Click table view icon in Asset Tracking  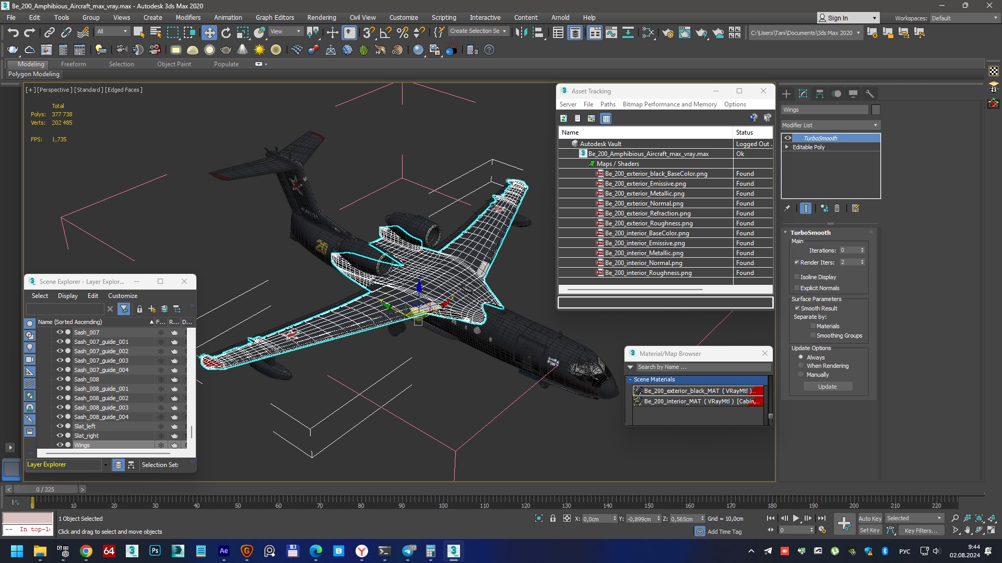(x=606, y=118)
